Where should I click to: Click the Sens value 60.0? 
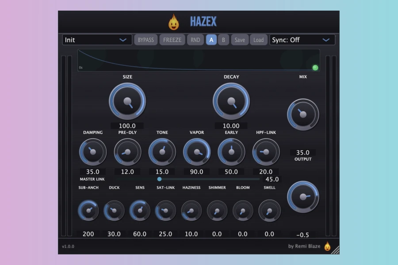pyautogui.click(x=140, y=234)
